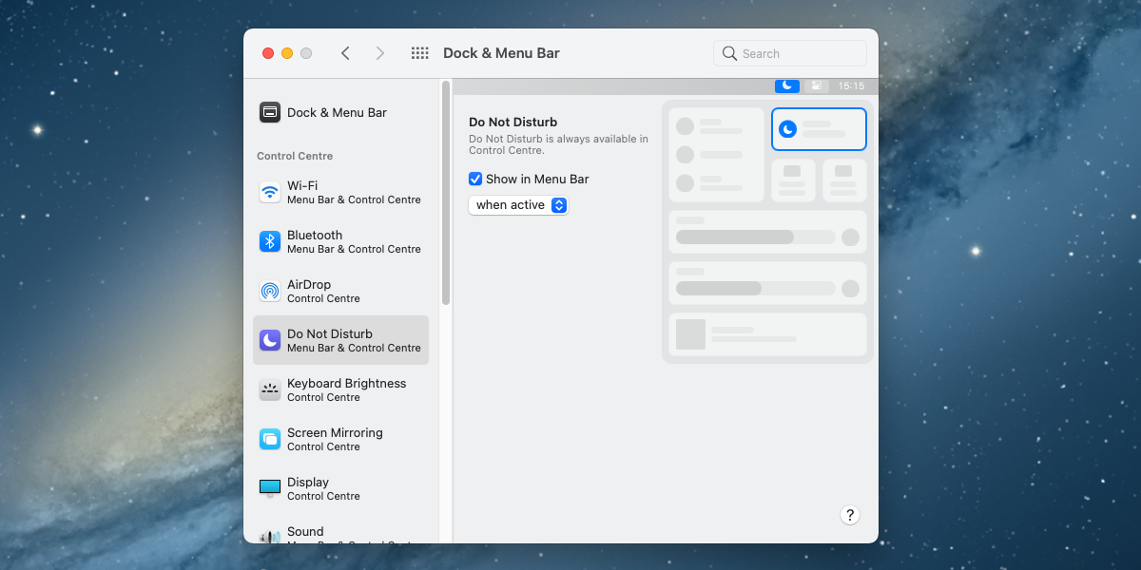Click the Display monitor icon

pyautogui.click(x=270, y=488)
